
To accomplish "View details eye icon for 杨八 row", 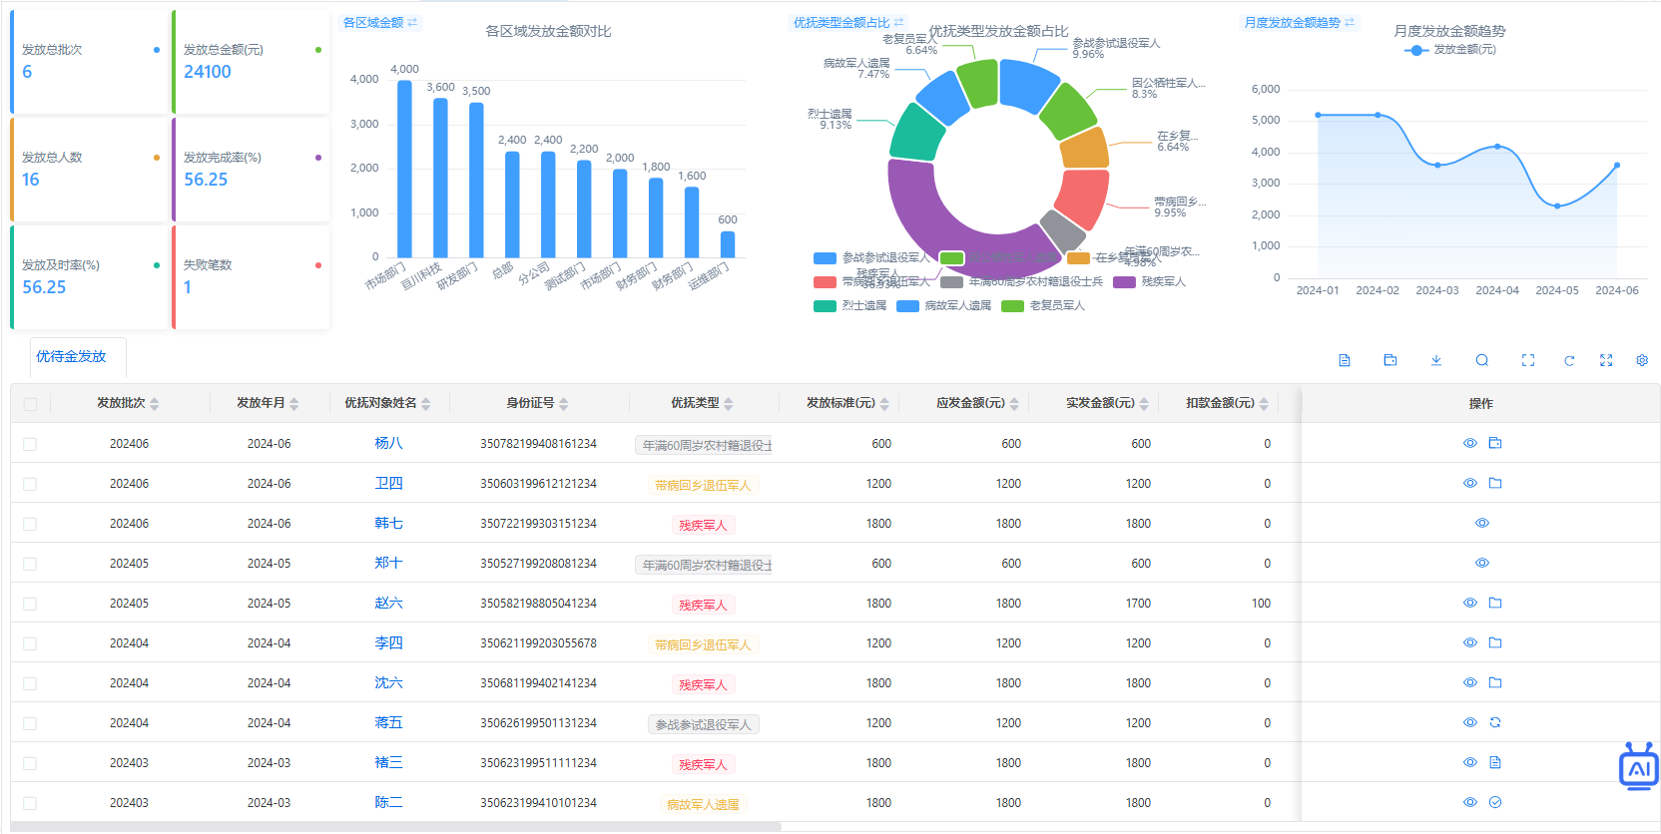I will (x=1470, y=443).
